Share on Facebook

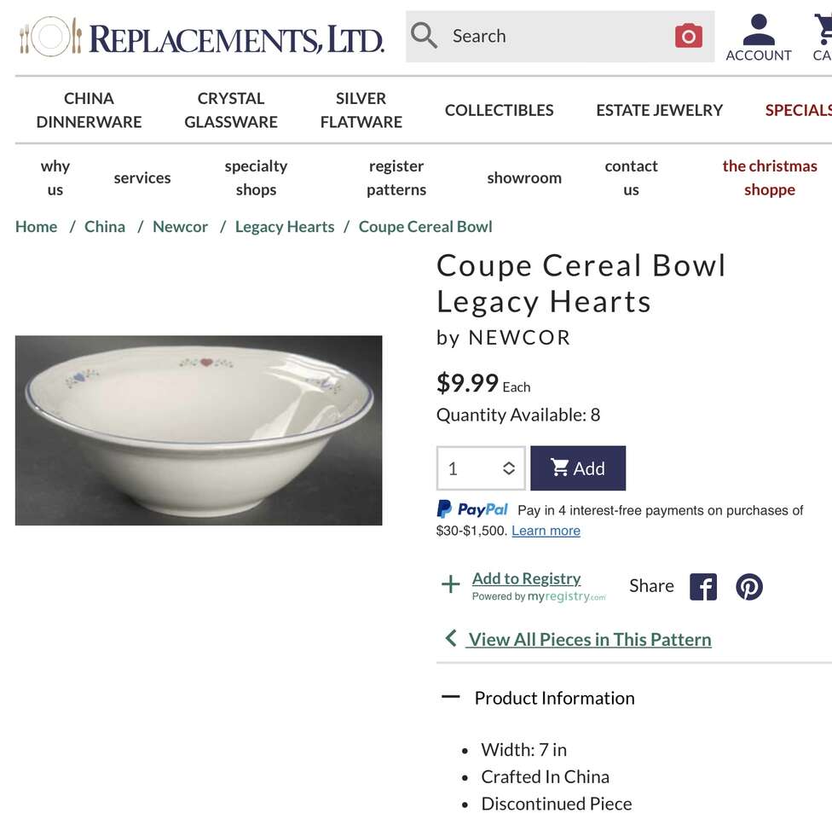(x=702, y=587)
